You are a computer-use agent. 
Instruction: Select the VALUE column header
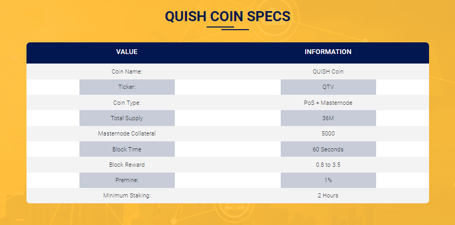tap(127, 52)
